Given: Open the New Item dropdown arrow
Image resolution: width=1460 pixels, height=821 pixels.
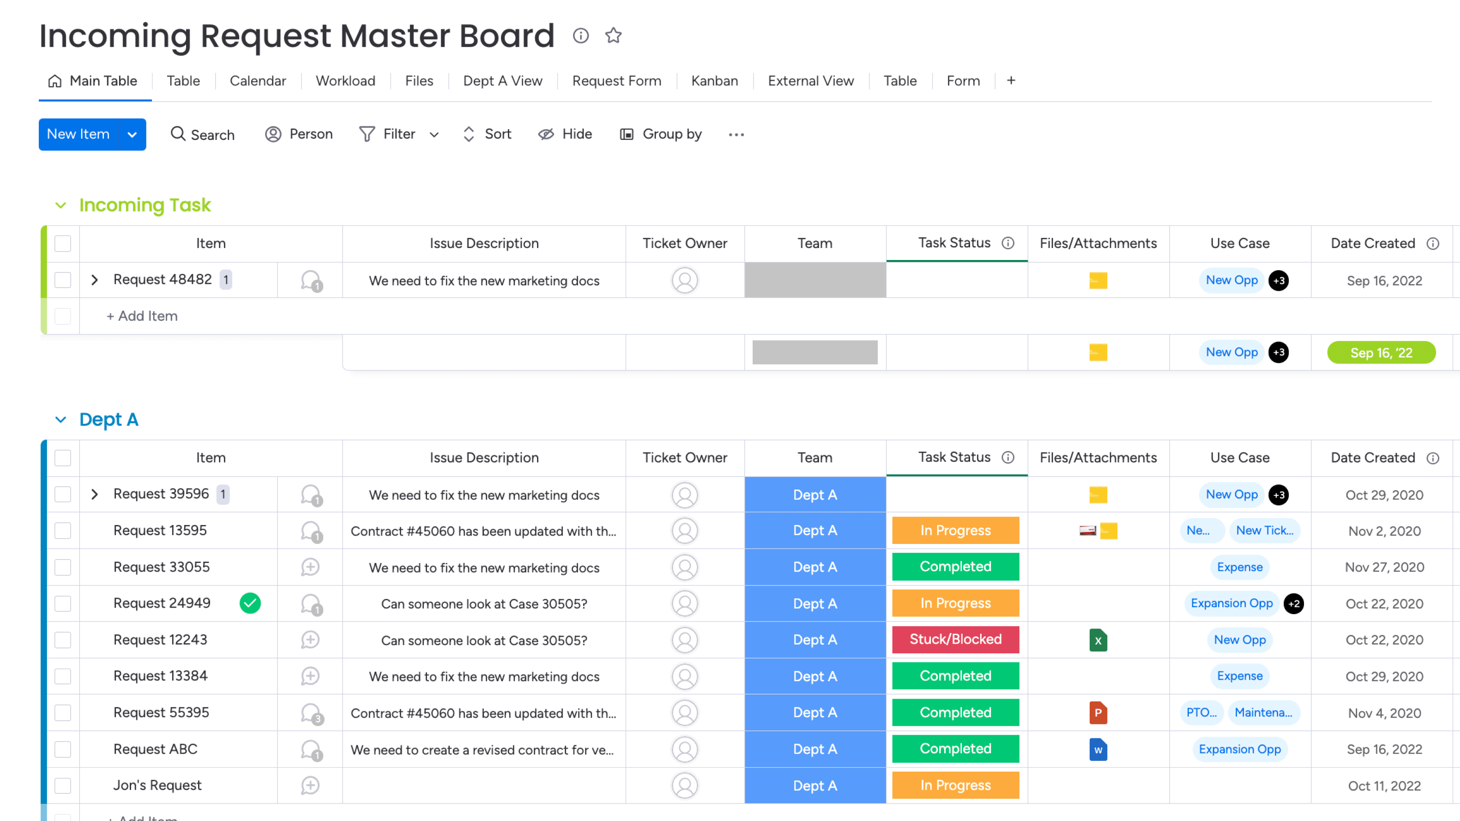Looking at the screenshot, I should click(x=132, y=134).
